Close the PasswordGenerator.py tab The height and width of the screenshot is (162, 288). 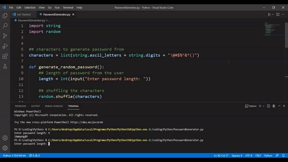point(73,14)
